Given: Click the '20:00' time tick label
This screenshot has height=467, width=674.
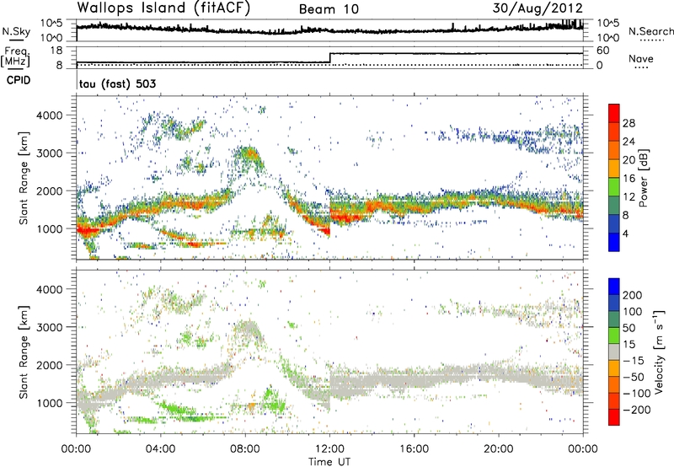Looking at the screenshot, I should [499, 449].
